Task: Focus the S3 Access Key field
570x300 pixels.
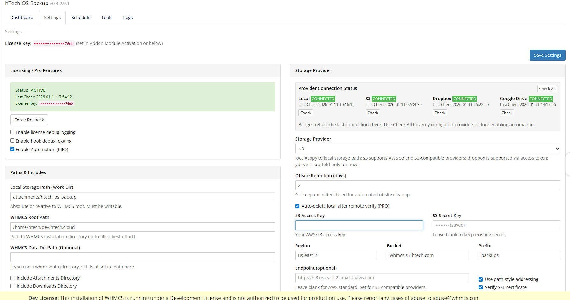Action: point(359,225)
